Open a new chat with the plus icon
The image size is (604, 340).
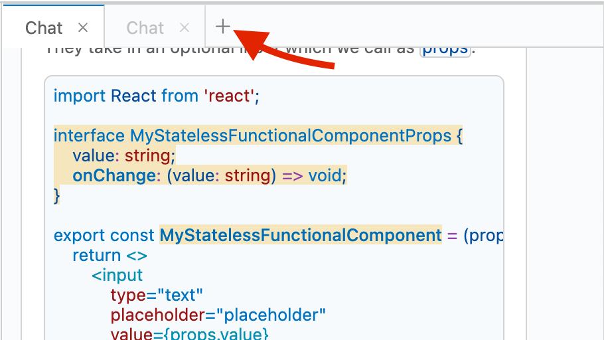222,27
